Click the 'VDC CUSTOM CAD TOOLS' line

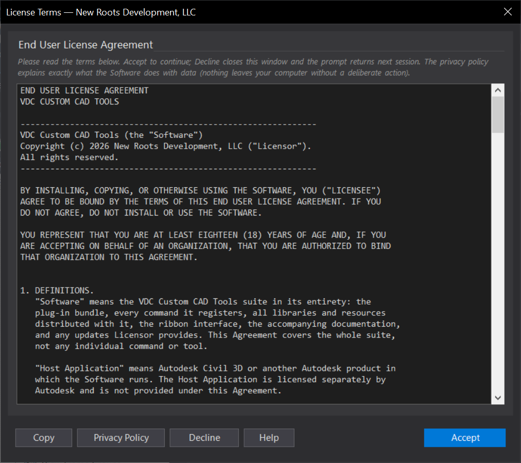click(x=70, y=101)
